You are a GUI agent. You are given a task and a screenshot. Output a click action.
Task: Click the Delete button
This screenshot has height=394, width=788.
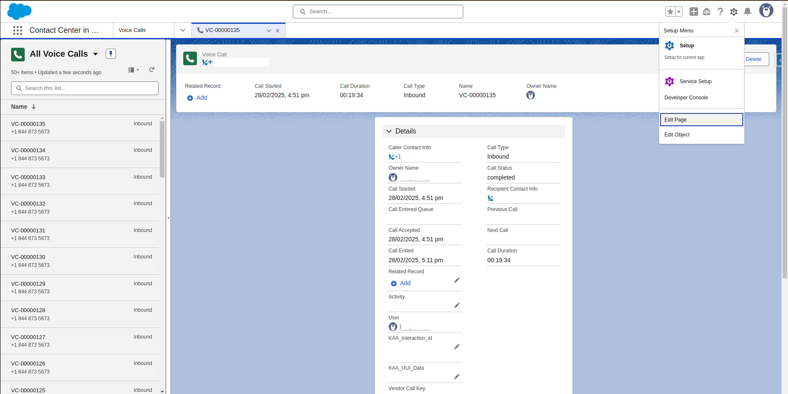pos(753,59)
